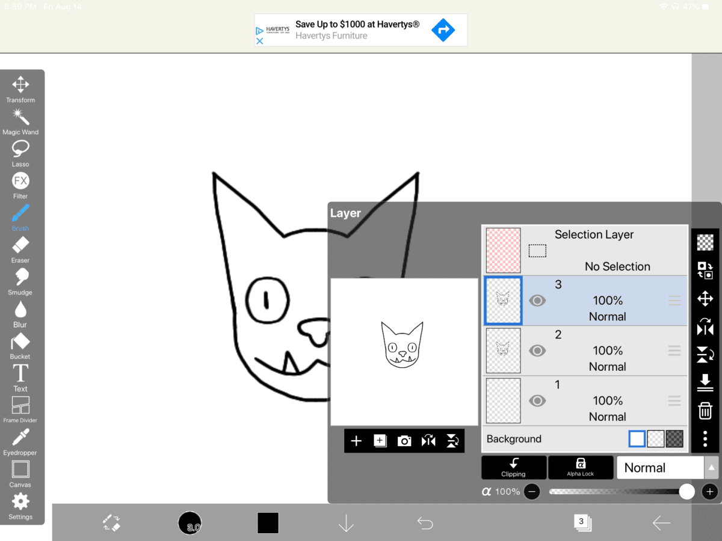Open brush size settings via the 3.0 circle
722x541 pixels.
[x=190, y=522]
